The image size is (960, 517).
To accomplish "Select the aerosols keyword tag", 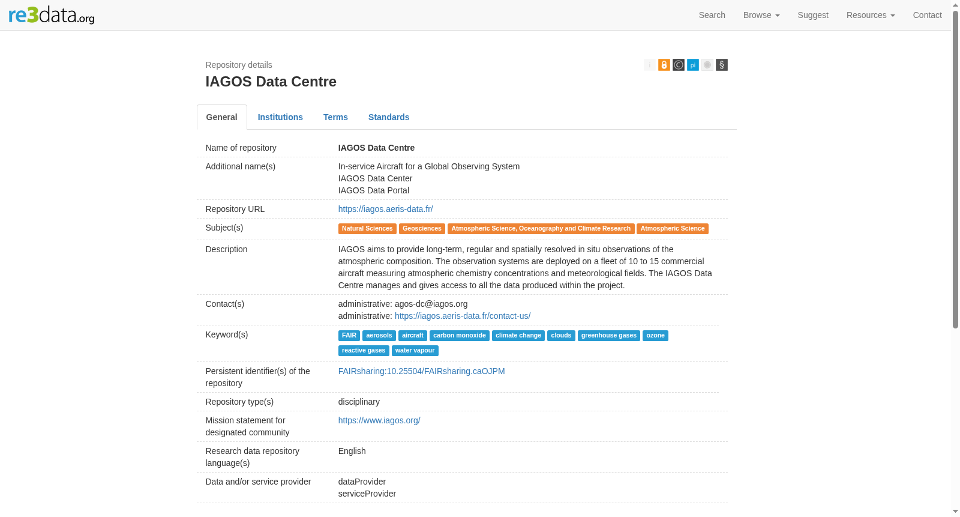I will point(379,336).
